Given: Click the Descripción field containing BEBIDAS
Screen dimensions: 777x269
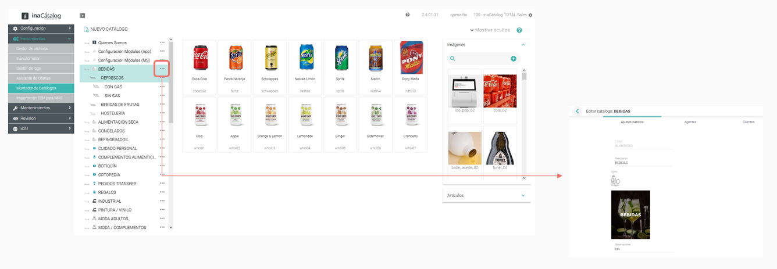Looking at the screenshot, I should pos(644,163).
